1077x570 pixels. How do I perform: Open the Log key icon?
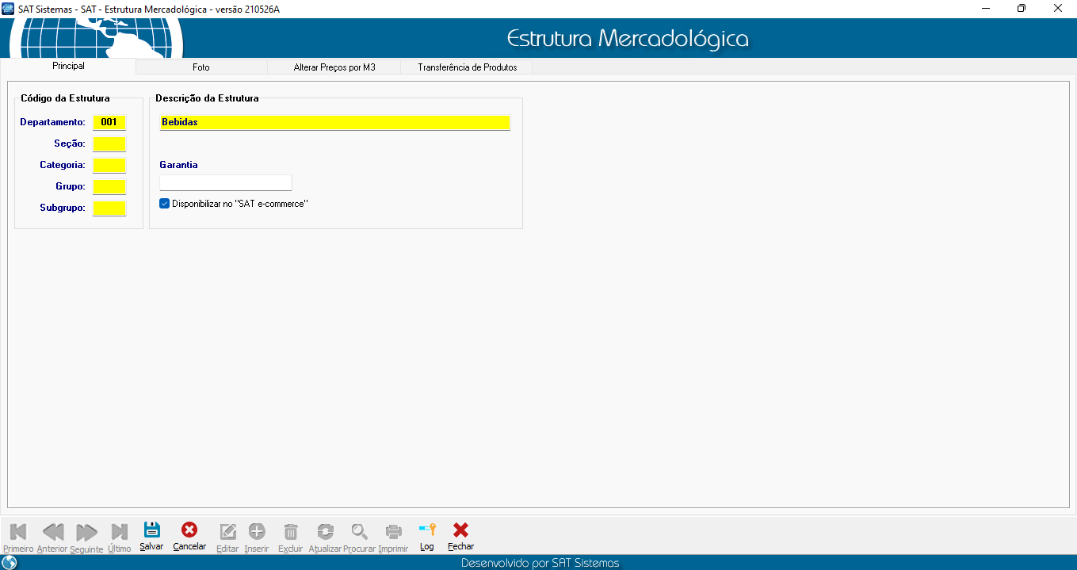[427, 530]
